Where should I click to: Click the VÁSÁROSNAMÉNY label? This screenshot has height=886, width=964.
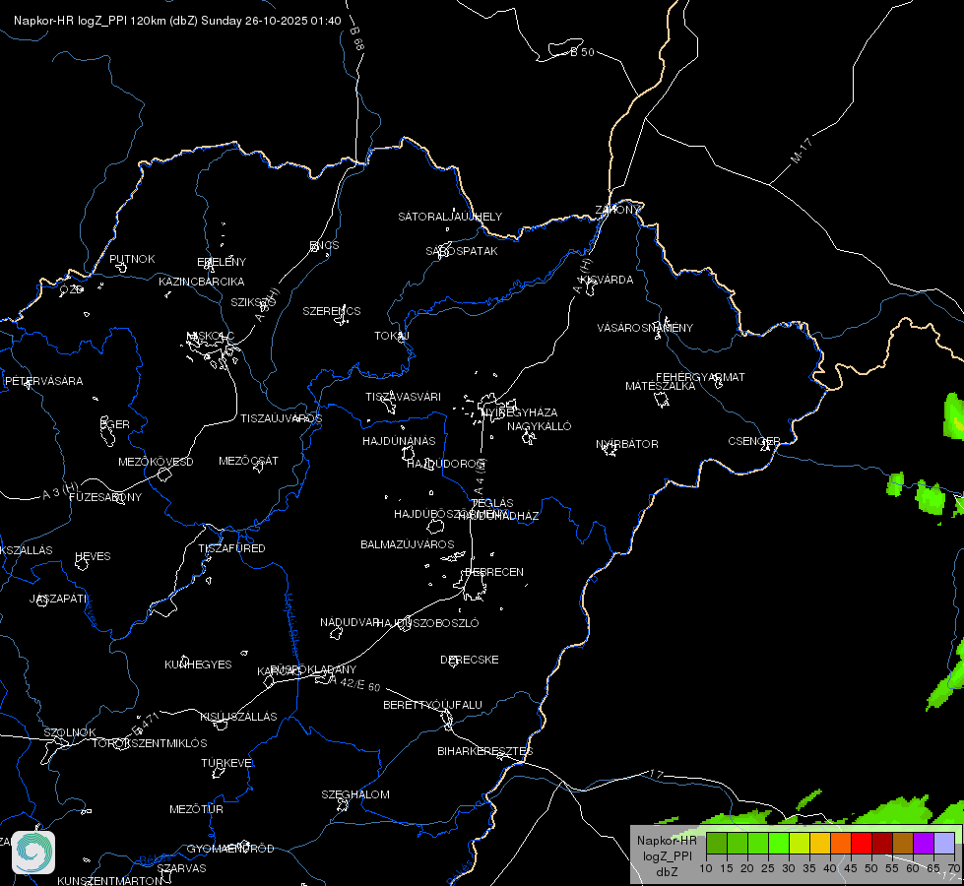coord(645,328)
